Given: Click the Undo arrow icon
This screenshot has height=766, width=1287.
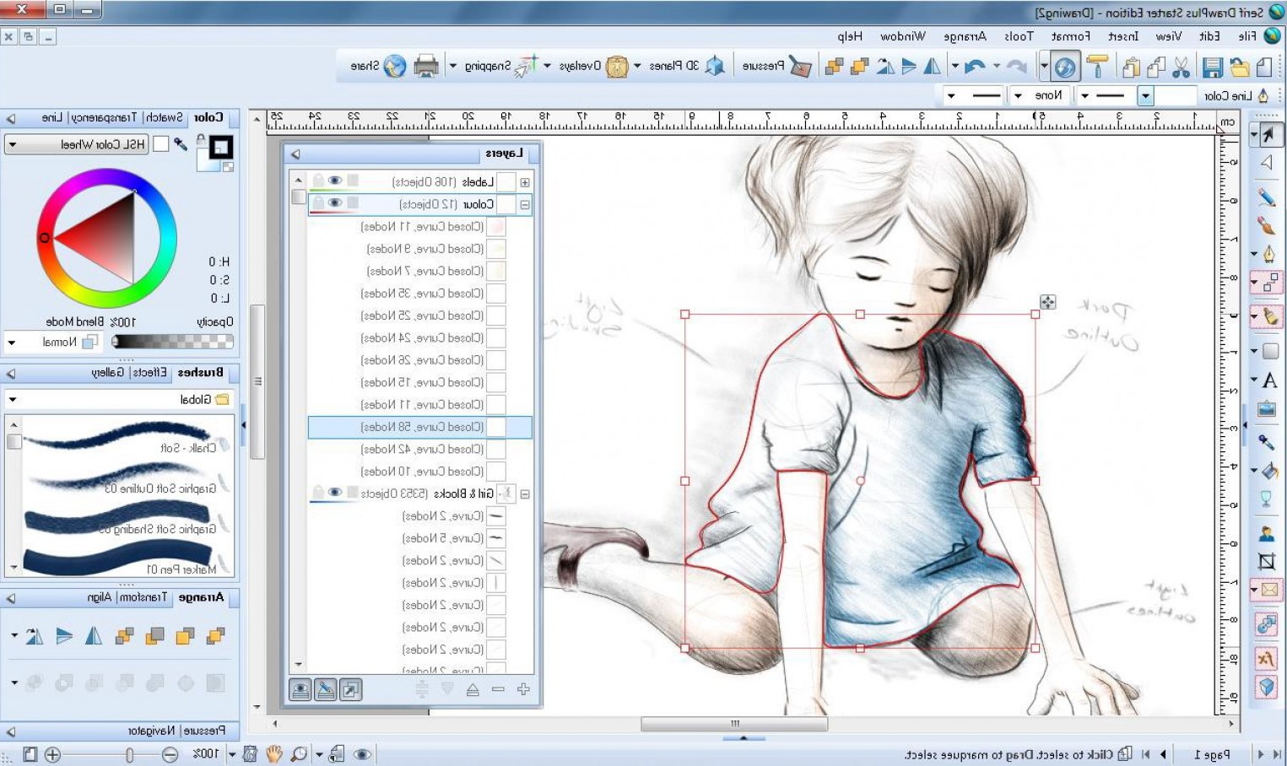Looking at the screenshot, I should coord(975,66).
